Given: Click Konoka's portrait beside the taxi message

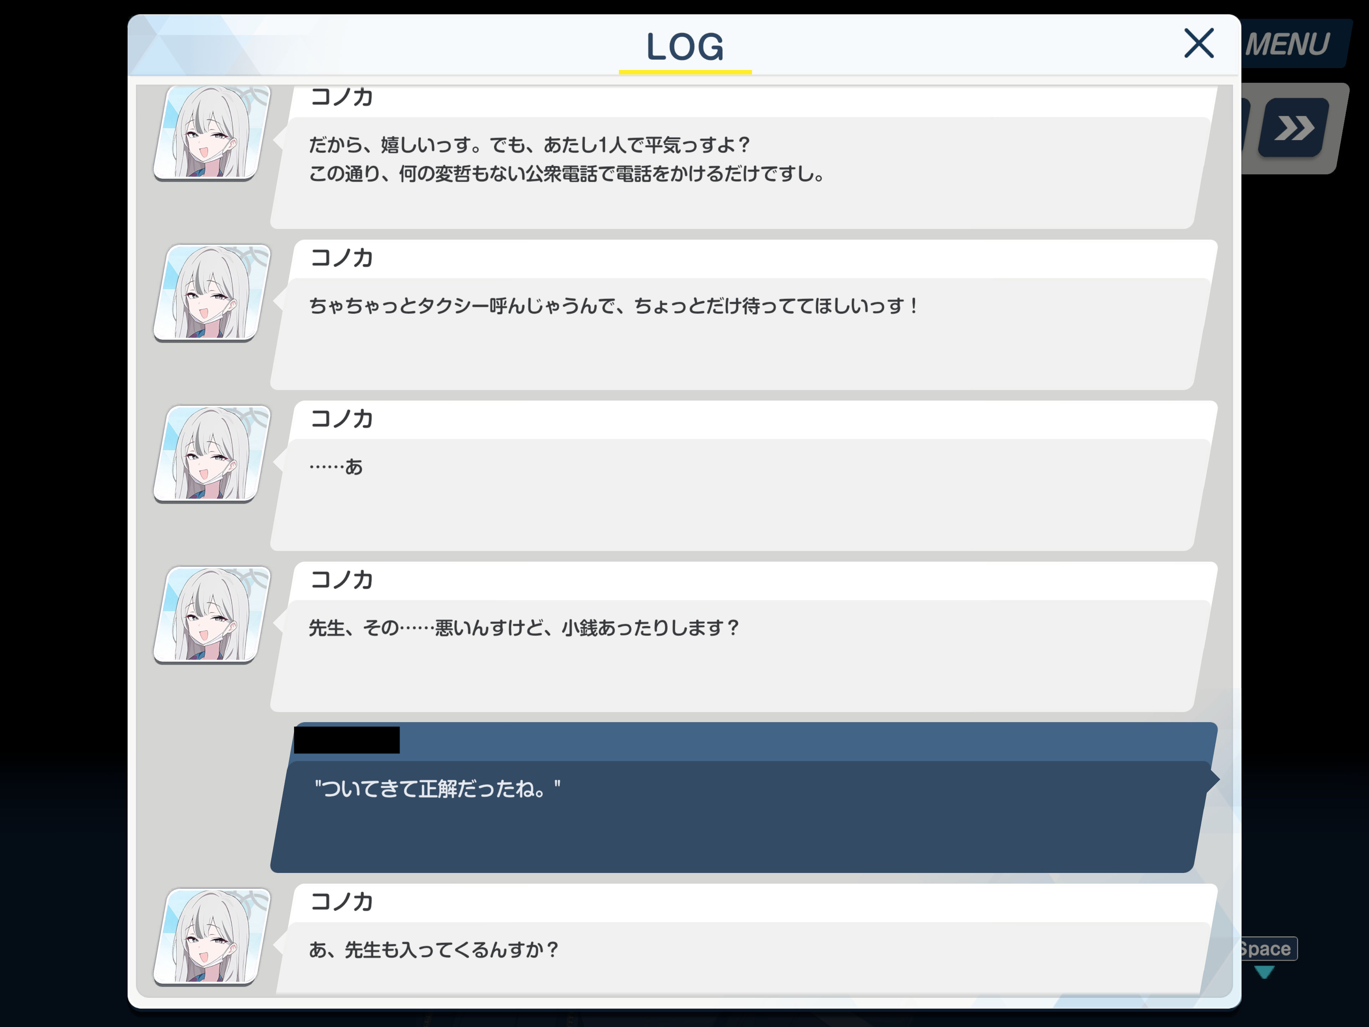Looking at the screenshot, I should [x=212, y=293].
